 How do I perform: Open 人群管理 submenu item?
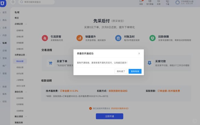pyautogui.click(x=20, y=80)
